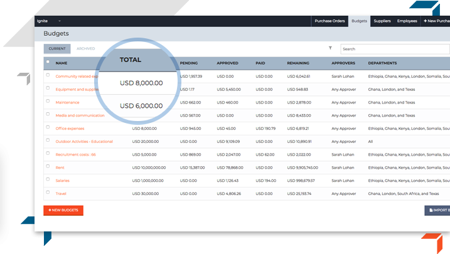
Task: Tick the Travel row checkbox
Action: (48, 193)
